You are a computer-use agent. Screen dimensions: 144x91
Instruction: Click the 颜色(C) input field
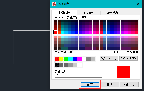(78, 75)
